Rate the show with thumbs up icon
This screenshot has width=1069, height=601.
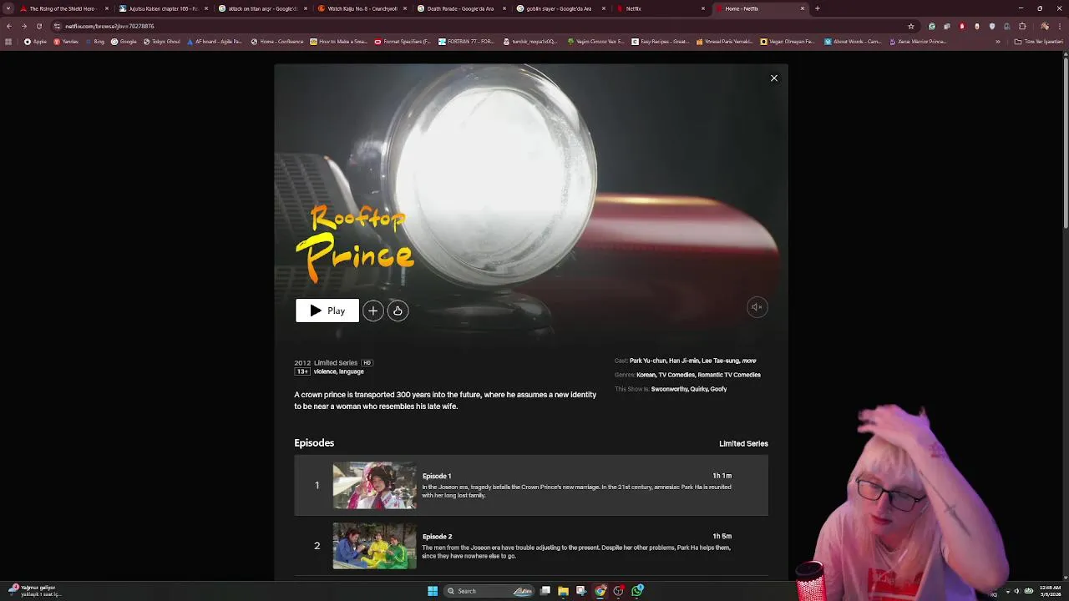click(x=398, y=311)
